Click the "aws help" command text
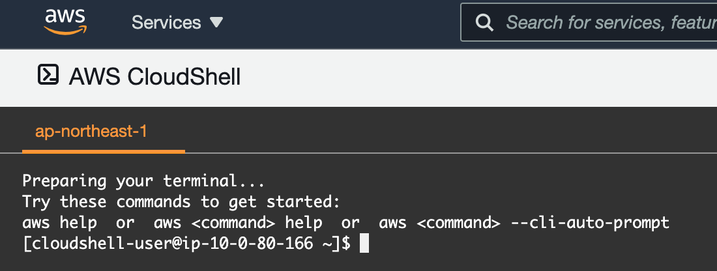717x271 pixels. pos(59,222)
